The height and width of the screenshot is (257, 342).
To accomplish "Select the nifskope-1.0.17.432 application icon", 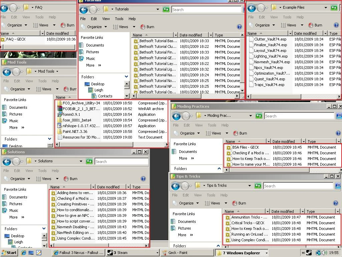I will (x=59, y=126).
